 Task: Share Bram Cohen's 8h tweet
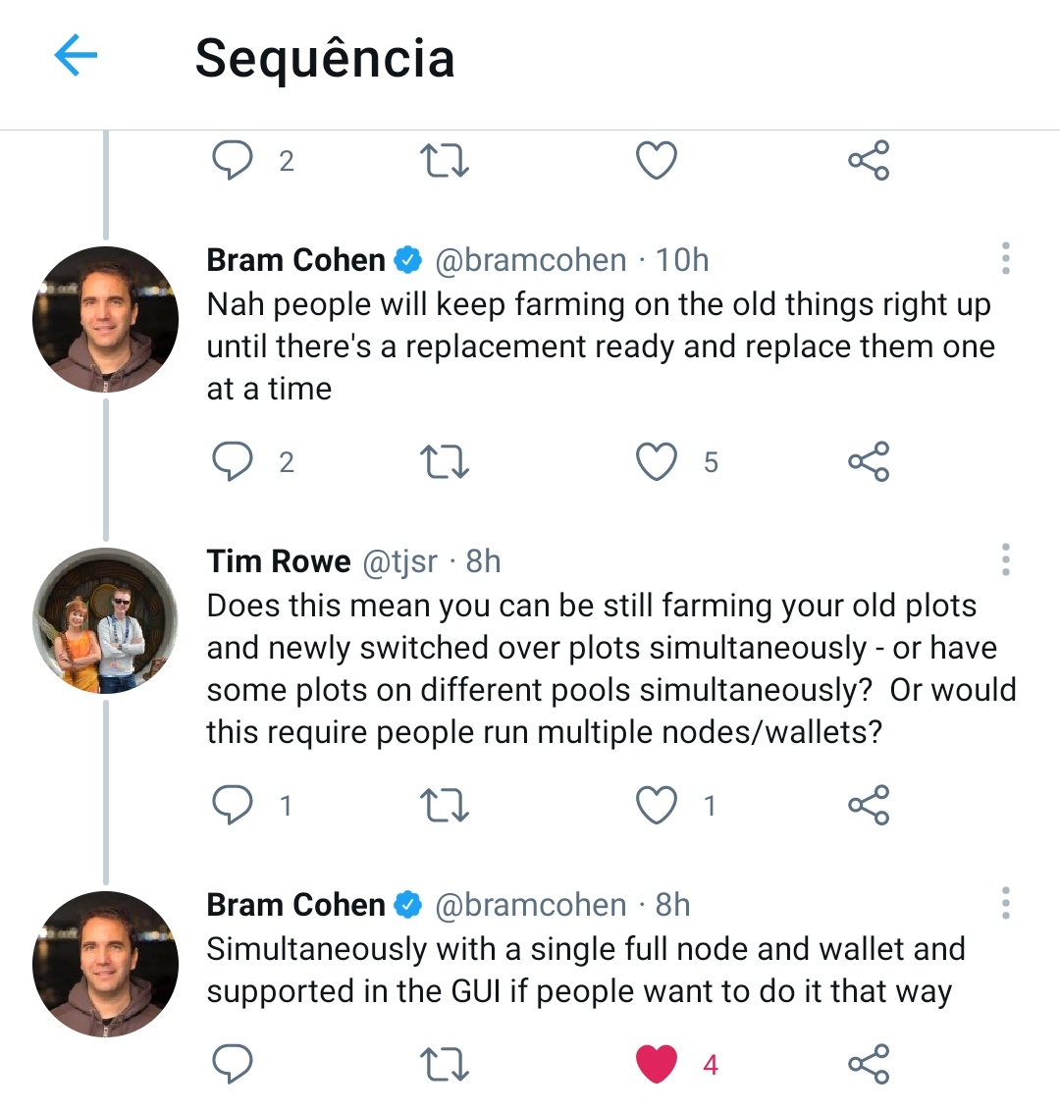[x=869, y=1064]
